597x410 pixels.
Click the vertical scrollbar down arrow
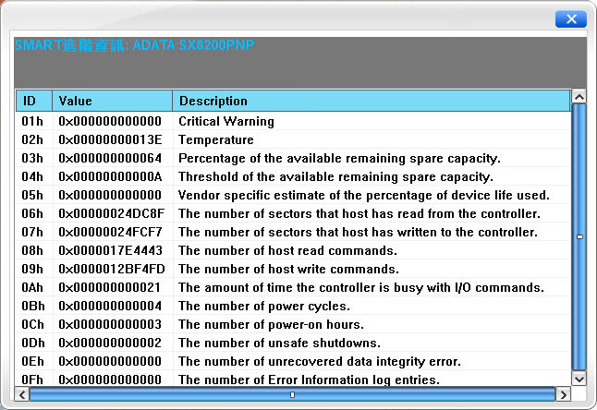click(579, 379)
